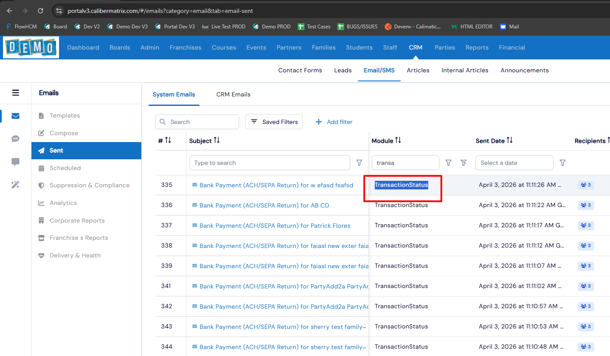
Task: Click the magic wand icon in left rail
Action: point(16,185)
